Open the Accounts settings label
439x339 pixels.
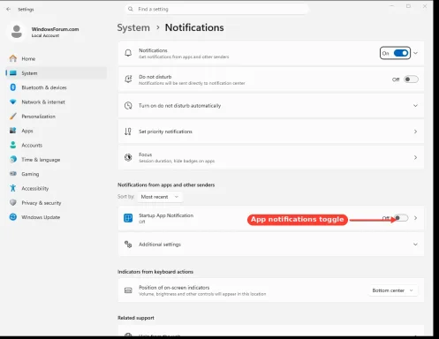(32, 145)
